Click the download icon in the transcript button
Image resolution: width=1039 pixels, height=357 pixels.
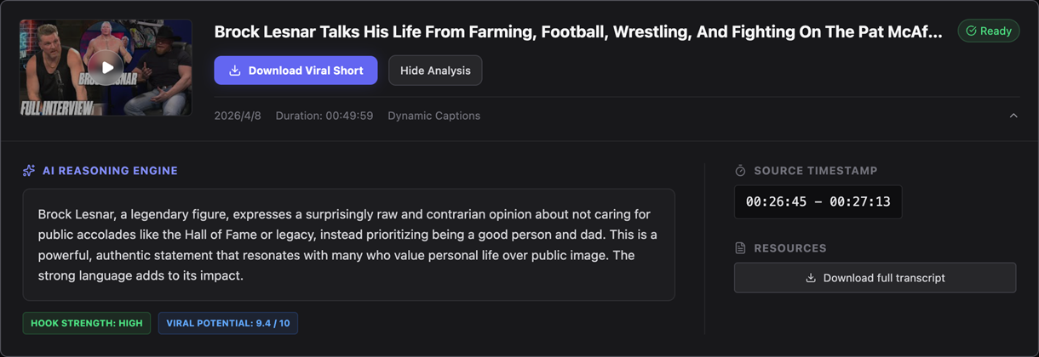(x=811, y=278)
